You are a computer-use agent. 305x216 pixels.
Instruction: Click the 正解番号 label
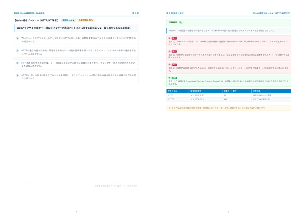coord(173,22)
